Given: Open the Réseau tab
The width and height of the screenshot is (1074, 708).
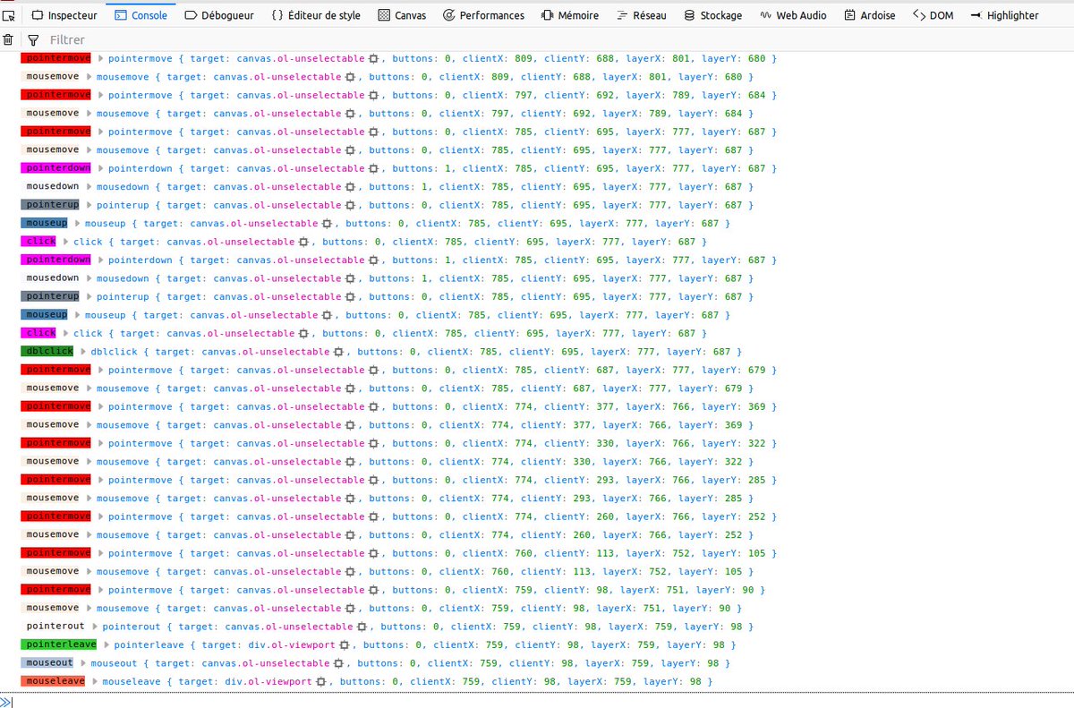Looking at the screenshot, I should pos(642,15).
